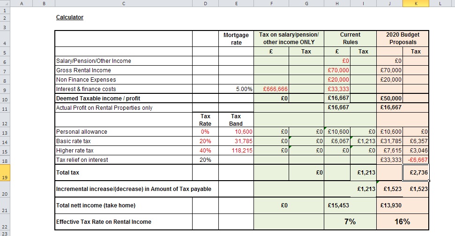Select the -£6,667 tax relief cell
The height and width of the screenshot is (236, 455).
416,160
